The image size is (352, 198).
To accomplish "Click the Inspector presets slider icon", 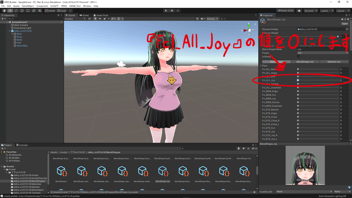I will (x=345, y=19).
